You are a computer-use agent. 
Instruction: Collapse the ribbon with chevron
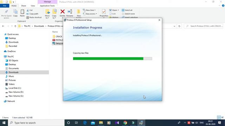point(219,6)
